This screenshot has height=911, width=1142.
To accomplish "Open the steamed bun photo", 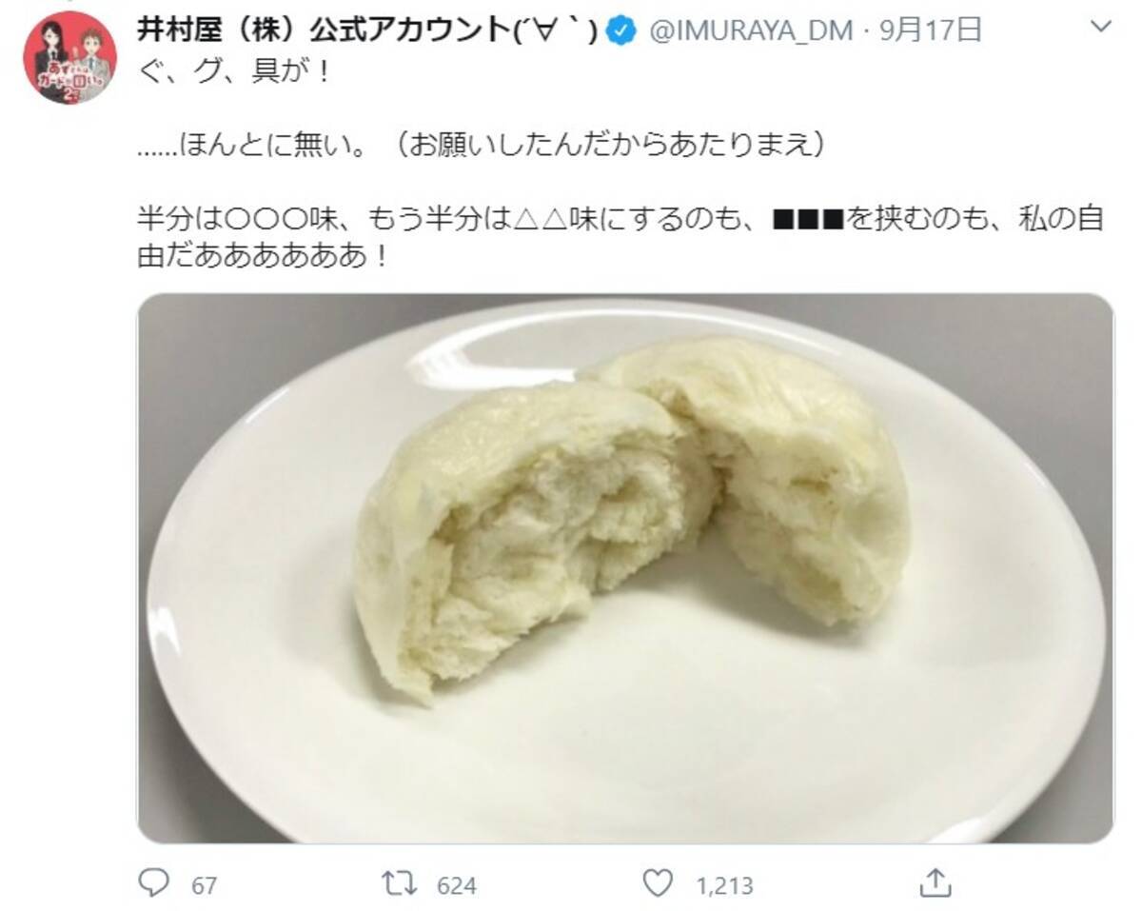I will coord(625,568).
